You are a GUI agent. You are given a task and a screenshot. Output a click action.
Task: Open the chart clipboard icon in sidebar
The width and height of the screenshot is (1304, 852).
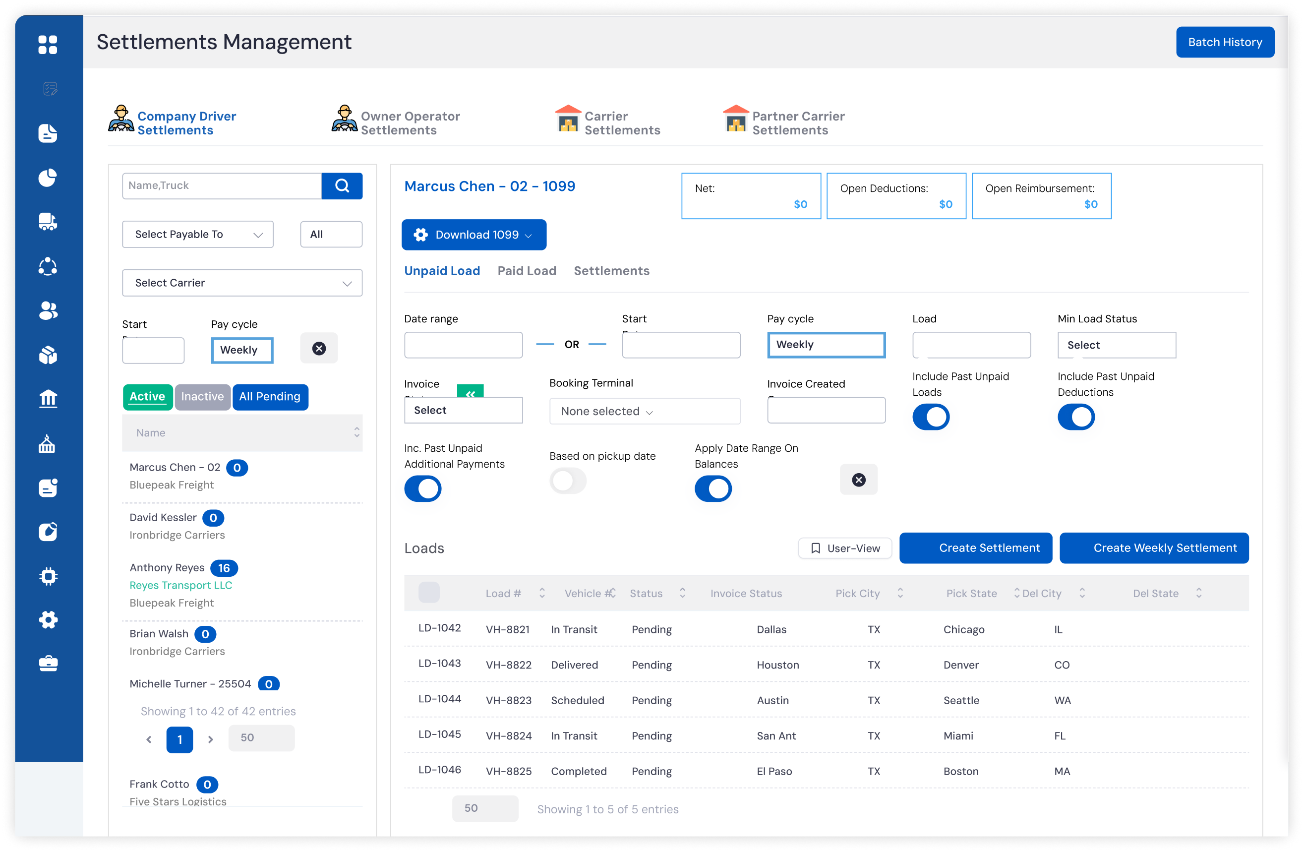[x=48, y=532]
